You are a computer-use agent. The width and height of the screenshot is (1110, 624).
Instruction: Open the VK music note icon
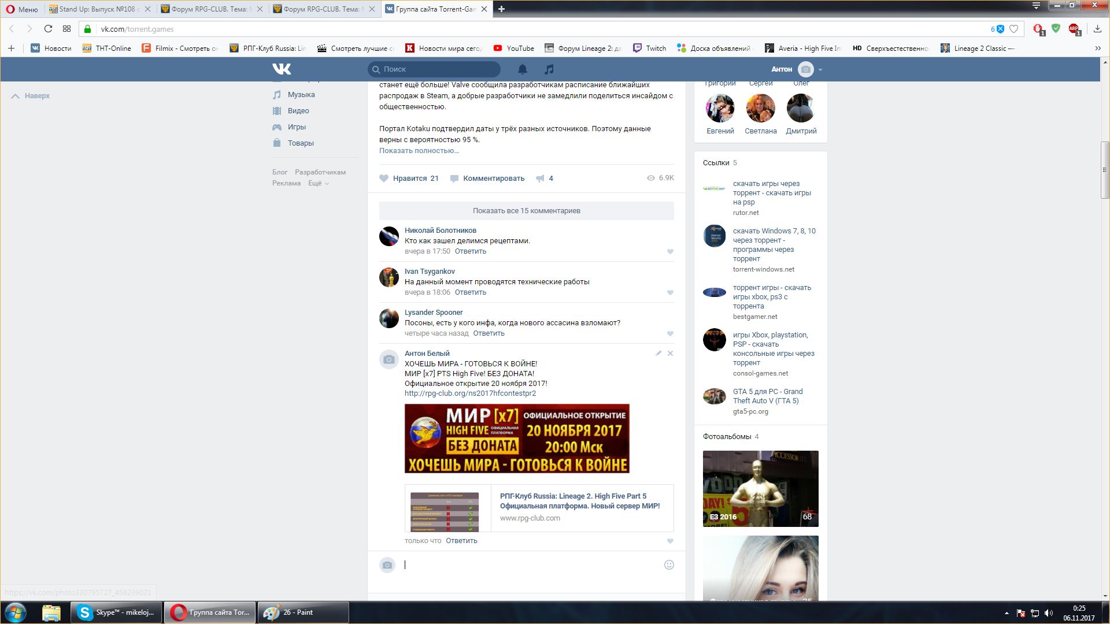coord(549,69)
